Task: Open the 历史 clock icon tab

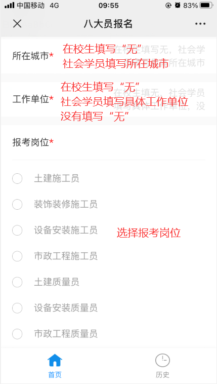Action: pyautogui.click(x=162, y=360)
